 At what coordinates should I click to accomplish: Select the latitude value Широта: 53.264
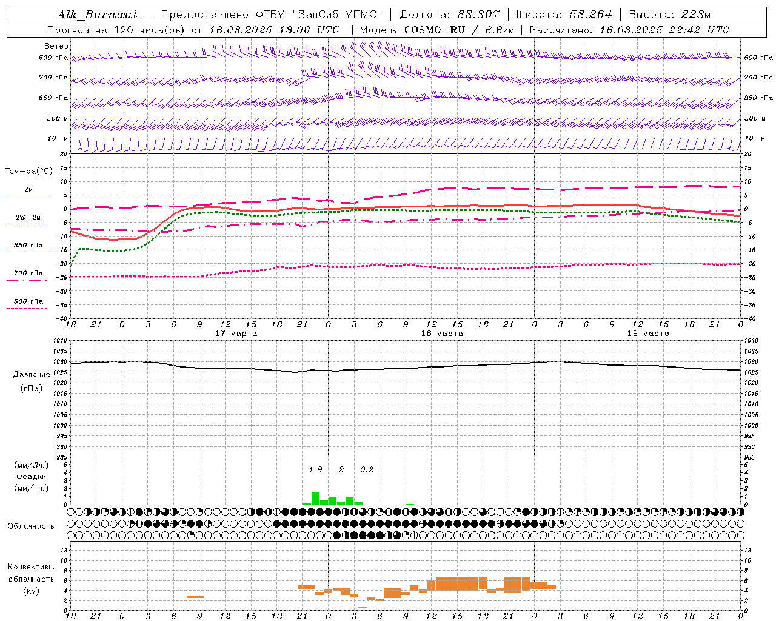click(x=564, y=15)
